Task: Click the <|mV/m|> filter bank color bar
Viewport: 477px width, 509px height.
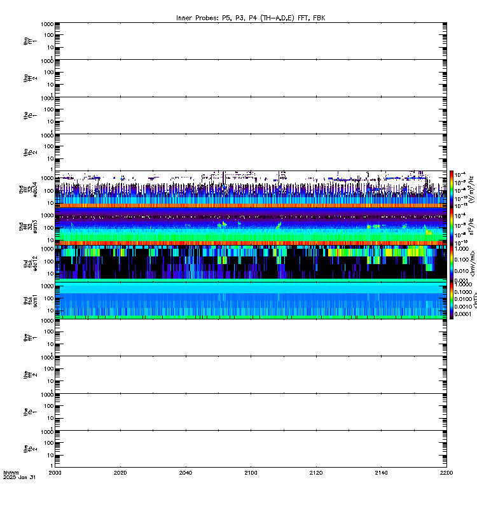Action: coord(452,263)
